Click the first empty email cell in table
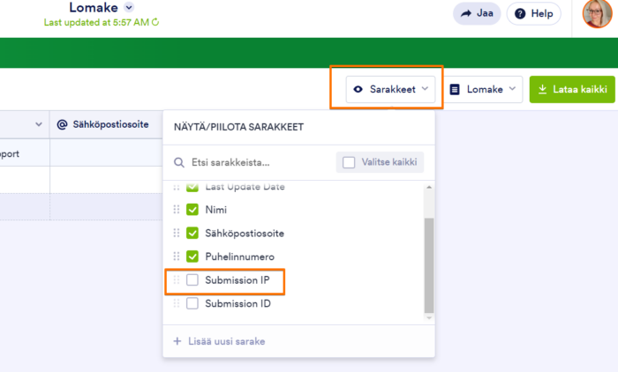Viewport: 618px width, 372px height. pos(106,153)
